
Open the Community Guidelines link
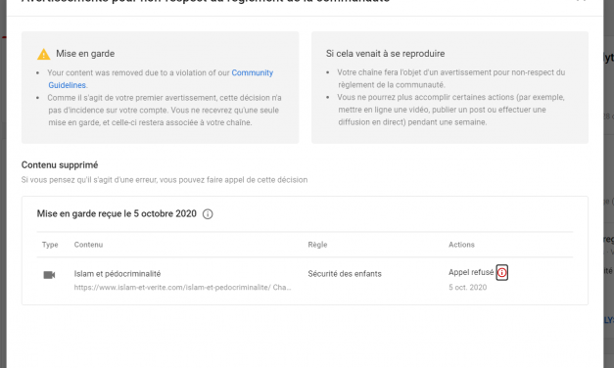pos(161,78)
